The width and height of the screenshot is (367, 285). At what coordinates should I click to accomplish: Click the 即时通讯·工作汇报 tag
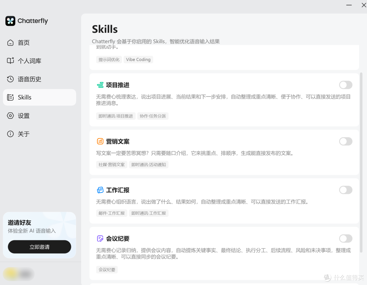pos(148,213)
